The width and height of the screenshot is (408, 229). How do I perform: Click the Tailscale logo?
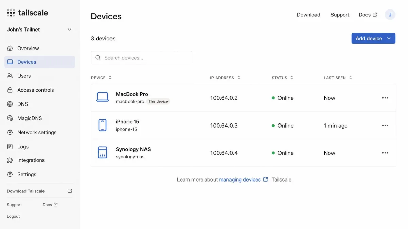pos(28,13)
